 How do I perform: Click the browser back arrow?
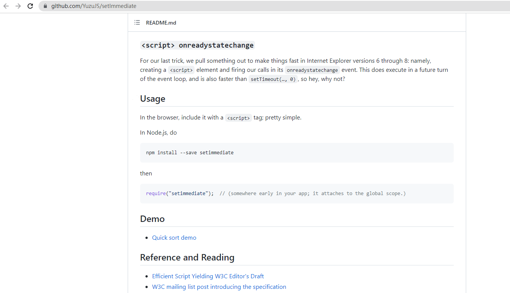pyautogui.click(x=6, y=6)
